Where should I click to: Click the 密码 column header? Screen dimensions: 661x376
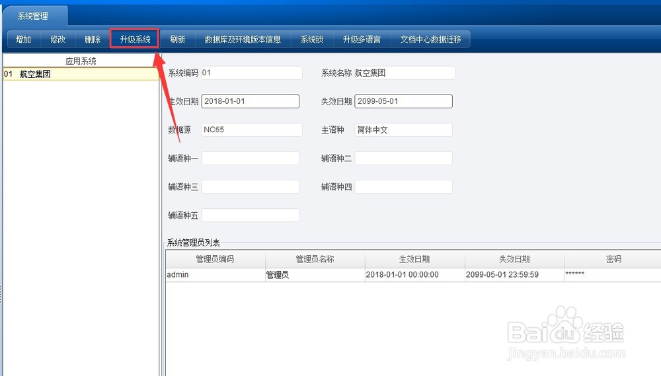tap(613, 259)
